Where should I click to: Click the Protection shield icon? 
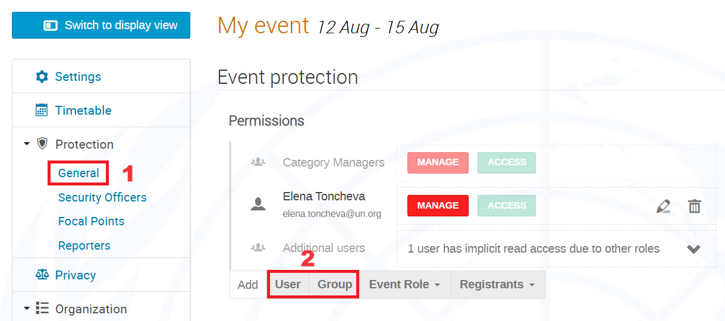pos(42,144)
